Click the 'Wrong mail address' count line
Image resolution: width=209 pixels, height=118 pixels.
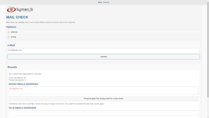pyautogui.click(x=17, y=80)
